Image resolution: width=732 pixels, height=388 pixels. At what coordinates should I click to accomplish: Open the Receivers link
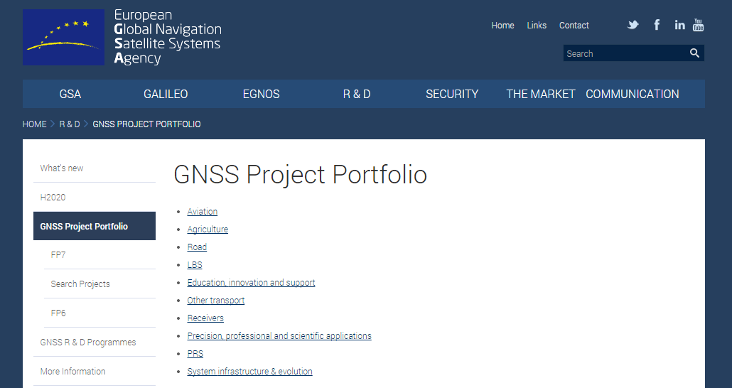pos(205,318)
